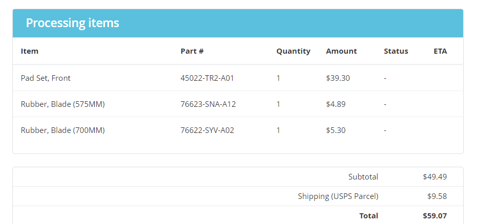Click the Amount column header
This screenshot has height=224, width=479.
click(341, 51)
